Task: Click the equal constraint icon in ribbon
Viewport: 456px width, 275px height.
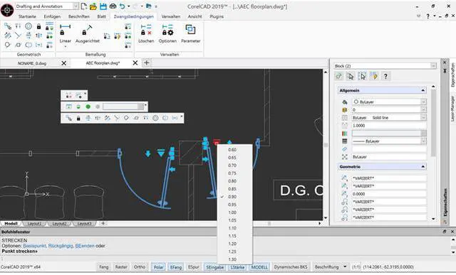Action: point(38,45)
